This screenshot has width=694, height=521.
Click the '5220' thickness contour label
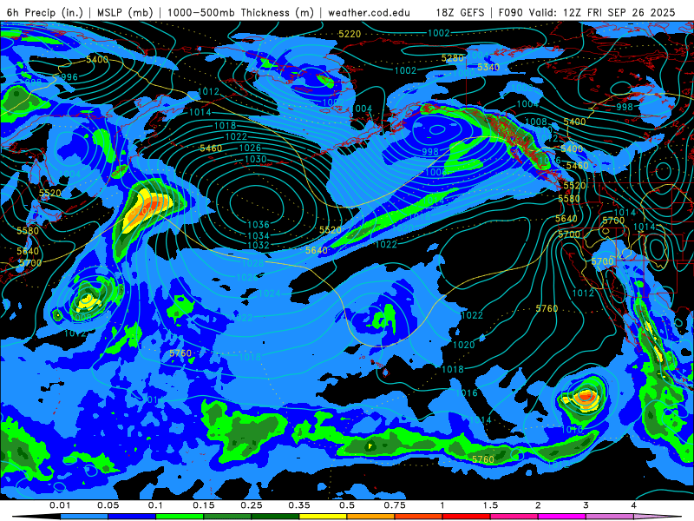click(x=350, y=34)
